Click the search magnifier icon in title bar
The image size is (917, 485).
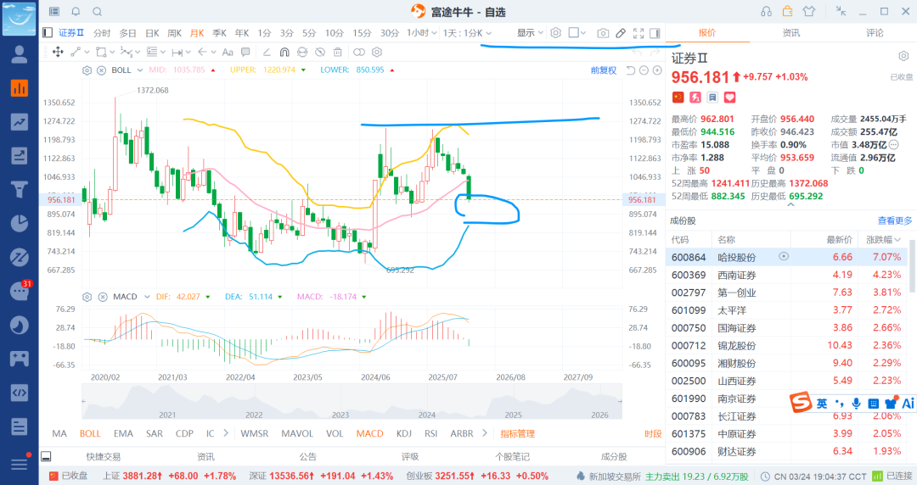tap(98, 11)
